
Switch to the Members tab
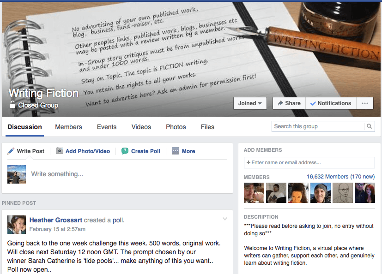click(68, 127)
